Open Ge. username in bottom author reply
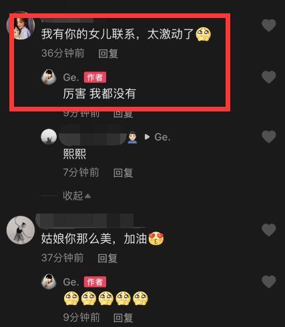This screenshot has height=327, width=285. click(71, 282)
